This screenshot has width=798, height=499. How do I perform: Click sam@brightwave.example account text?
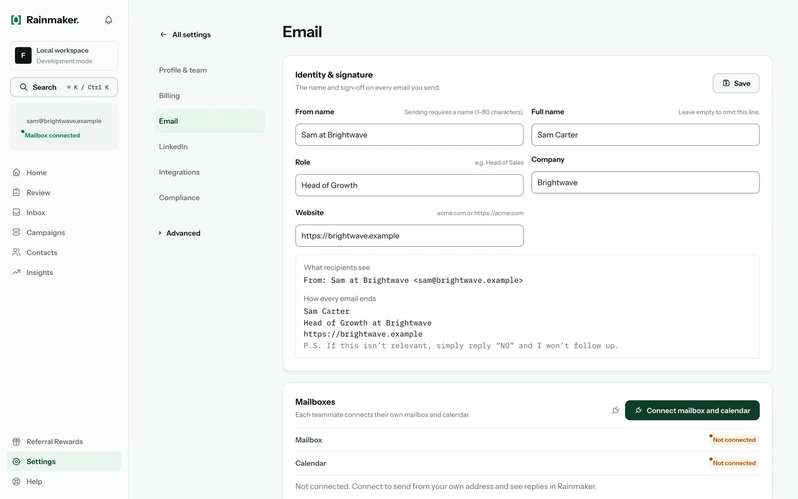64,121
